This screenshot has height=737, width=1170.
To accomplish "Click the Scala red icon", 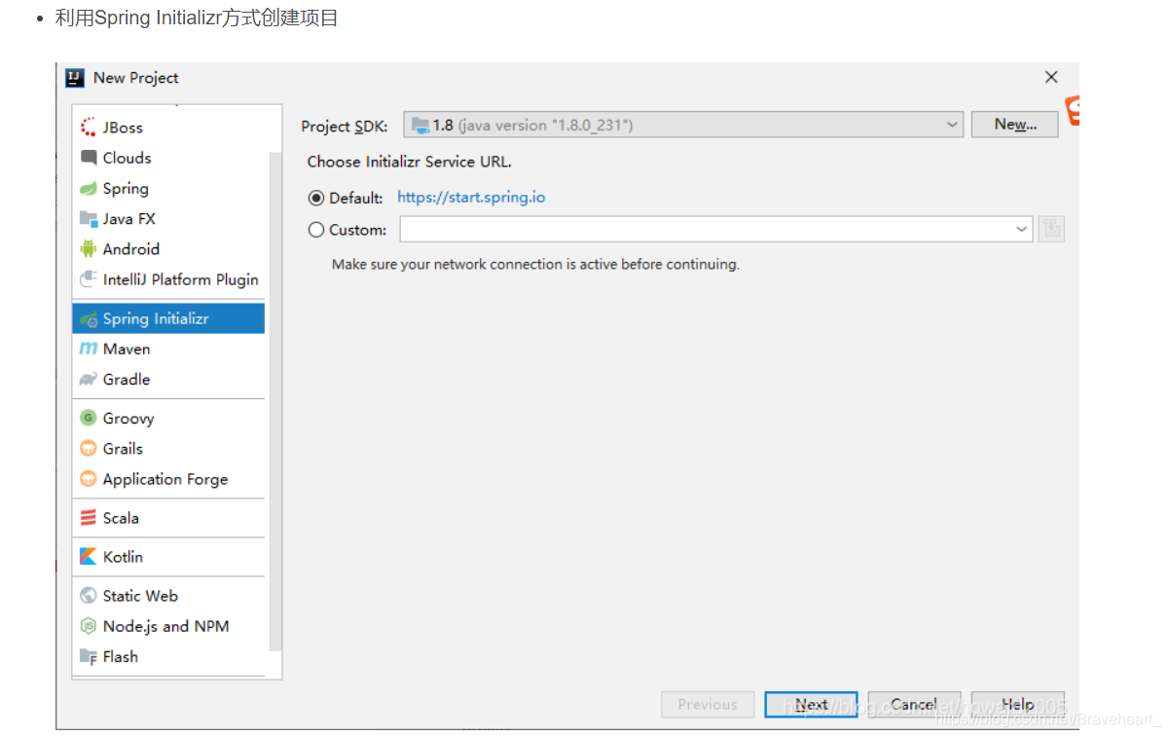I will (89, 518).
